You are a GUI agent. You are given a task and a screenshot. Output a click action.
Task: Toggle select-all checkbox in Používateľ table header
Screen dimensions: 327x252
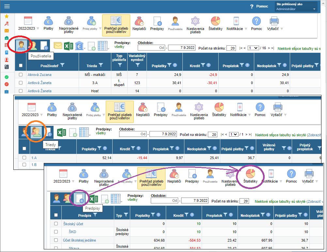click(21, 66)
